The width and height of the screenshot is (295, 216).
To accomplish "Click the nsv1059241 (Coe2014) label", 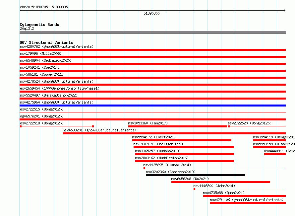I will click(40, 67).
